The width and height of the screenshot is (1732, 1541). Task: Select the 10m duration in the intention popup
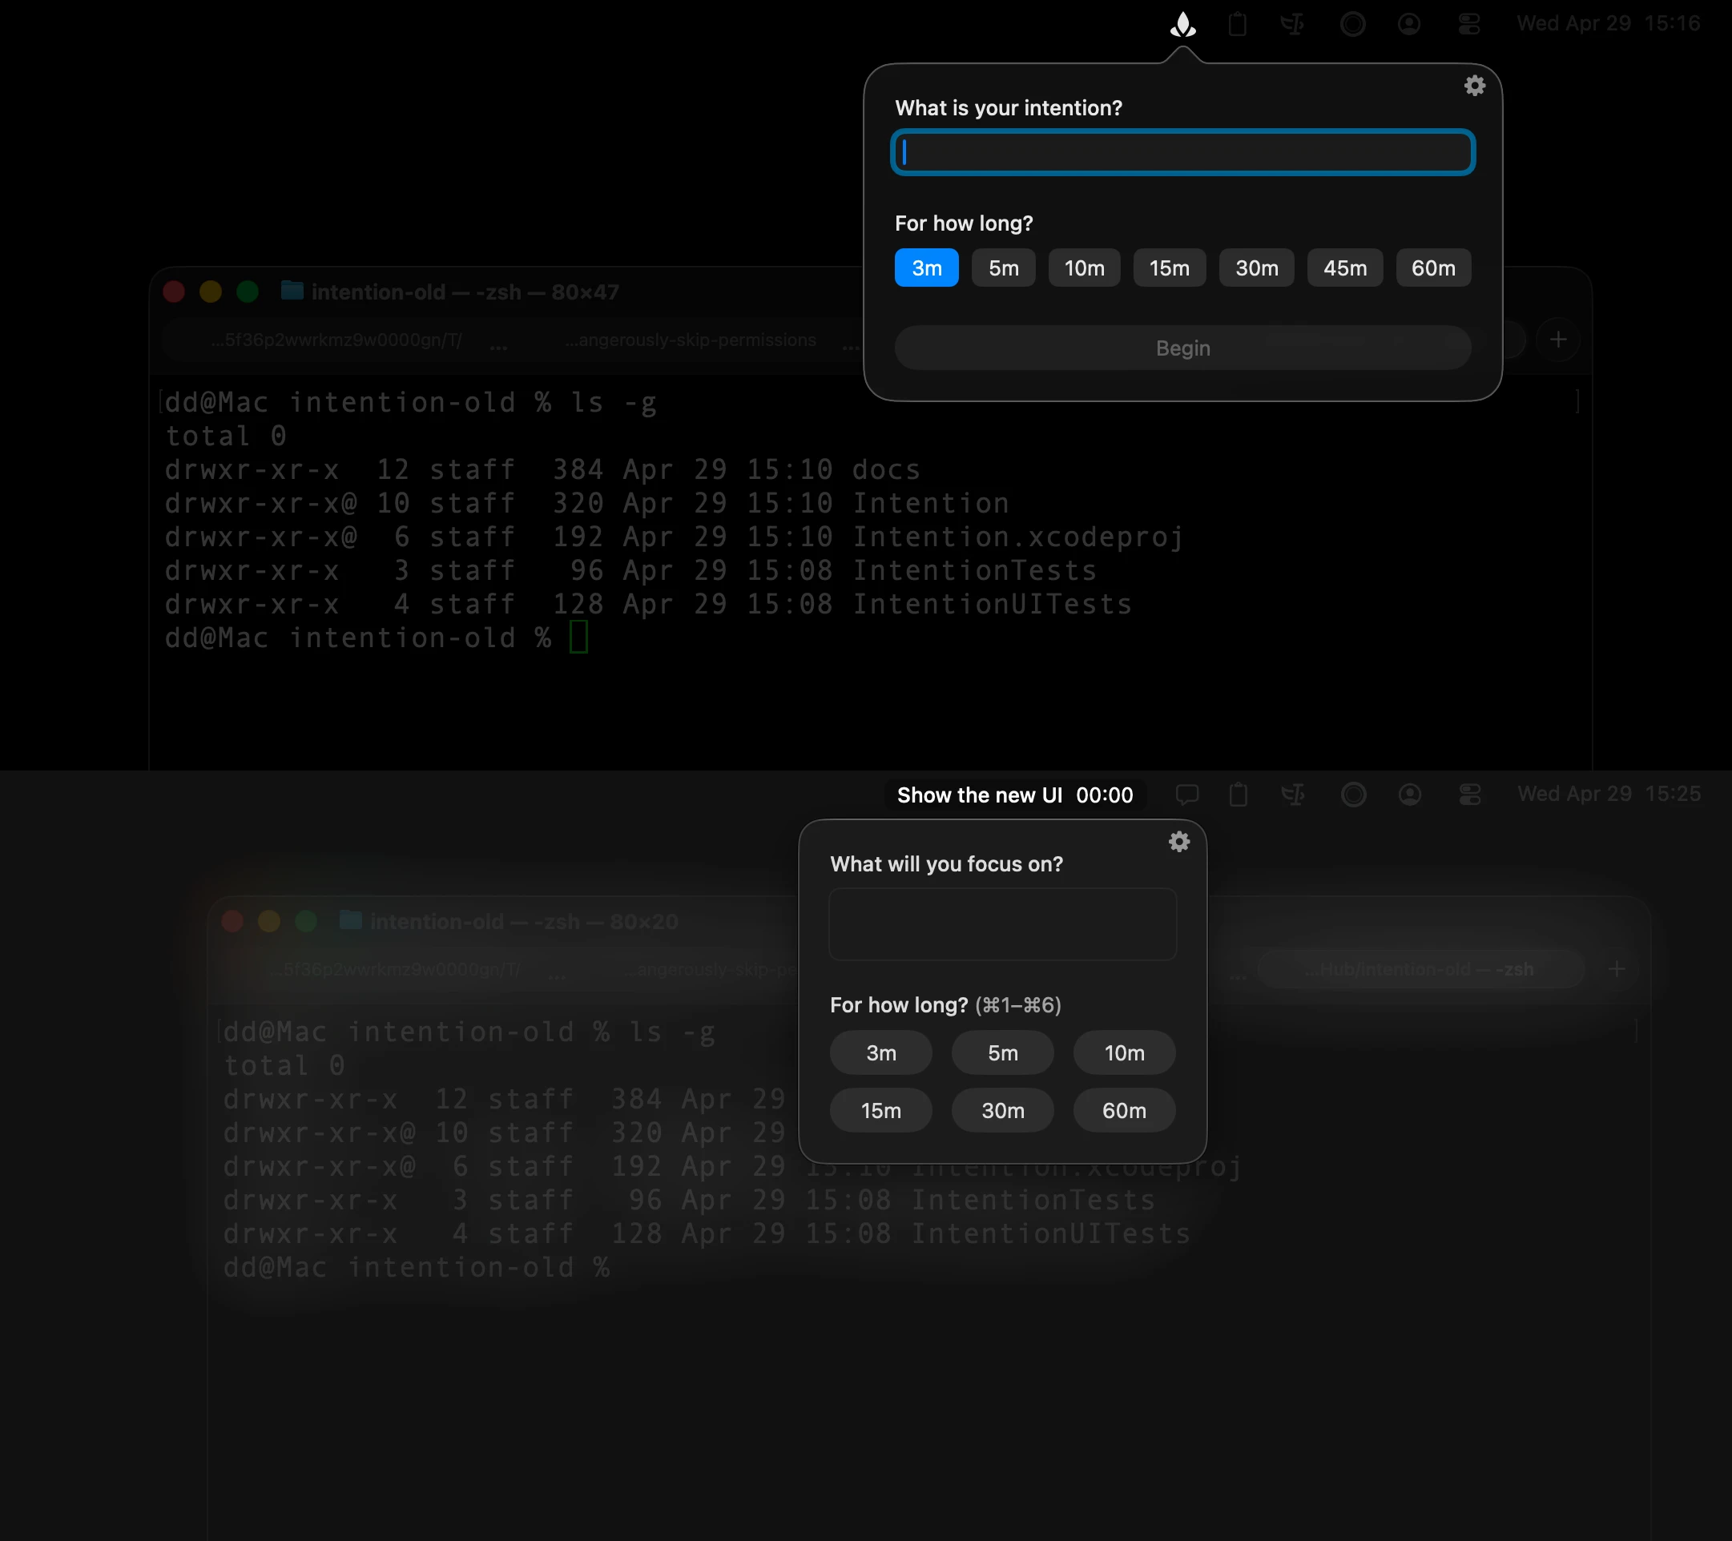click(1084, 268)
